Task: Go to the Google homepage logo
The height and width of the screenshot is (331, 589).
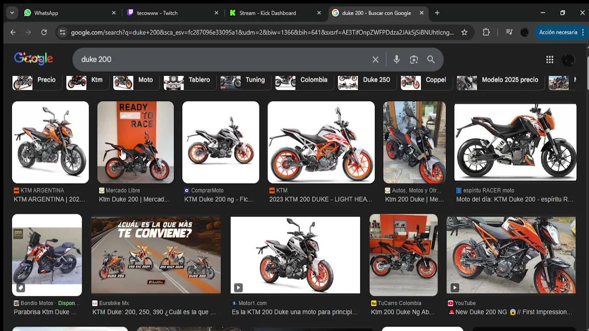Action: pyautogui.click(x=34, y=59)
